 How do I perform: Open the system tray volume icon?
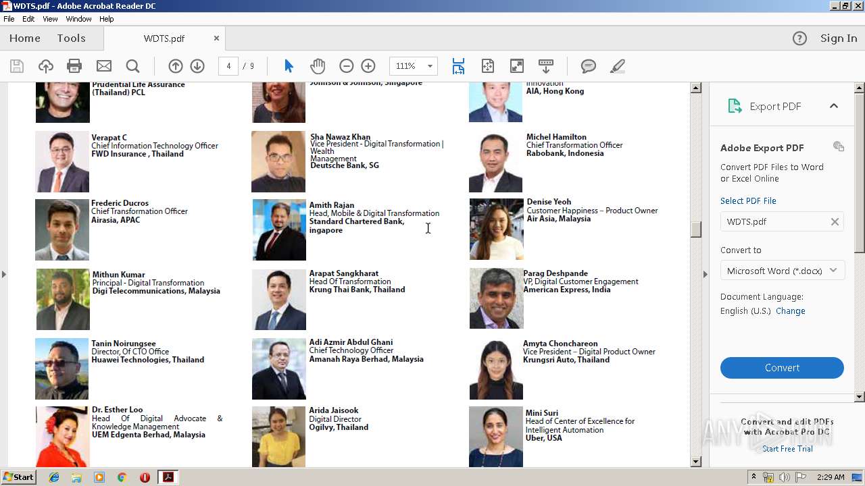(784, 477)
